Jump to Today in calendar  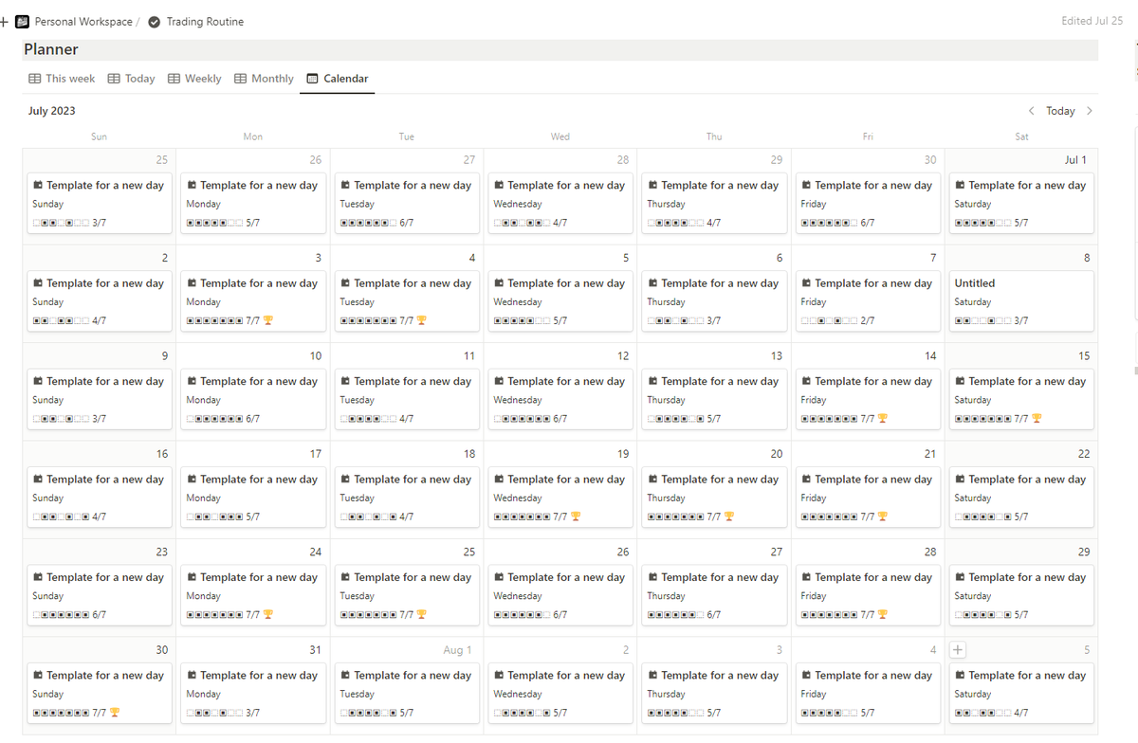(1060, 111)
